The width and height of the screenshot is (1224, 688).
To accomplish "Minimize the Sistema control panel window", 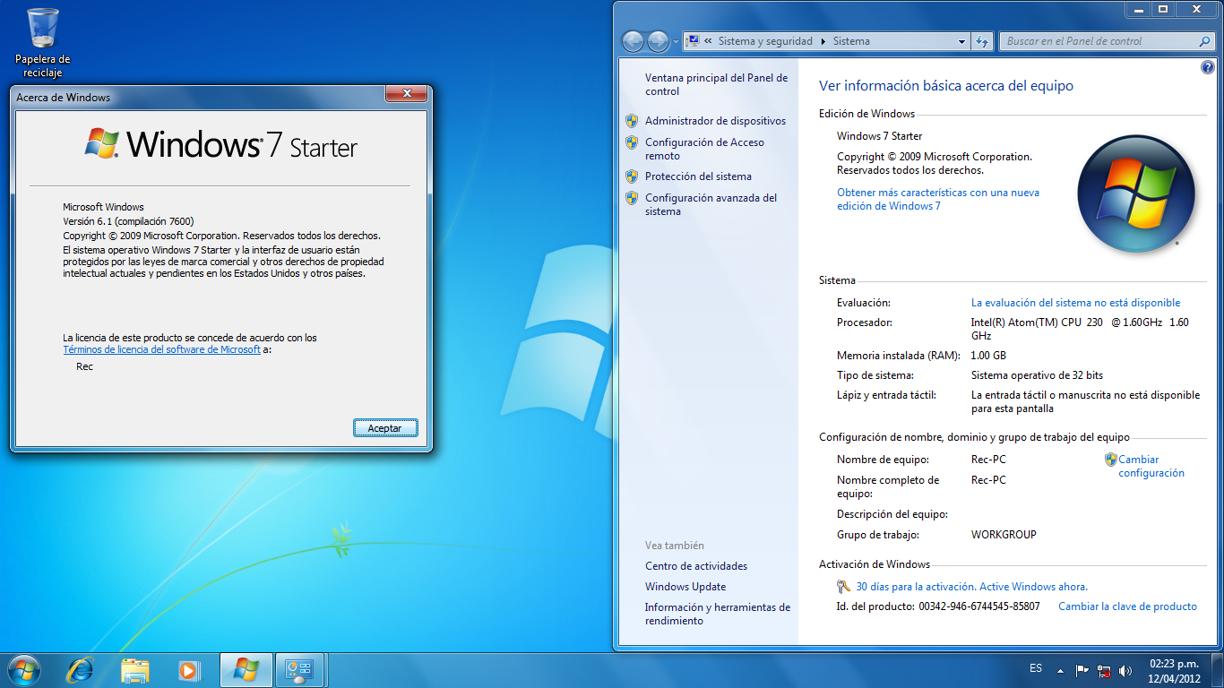I will click(x=1138, y=9).
